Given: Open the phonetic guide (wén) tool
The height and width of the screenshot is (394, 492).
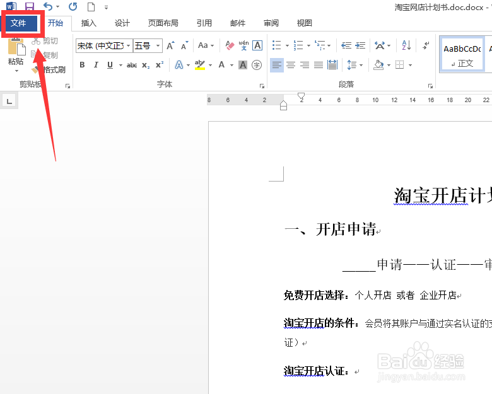Looking at the screenshot, I should (243, 46).
